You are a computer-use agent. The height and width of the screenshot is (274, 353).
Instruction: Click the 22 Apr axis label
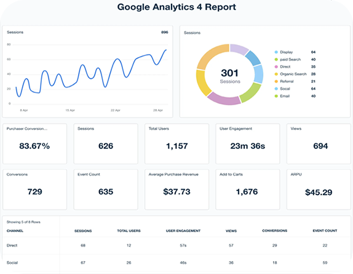(116, 110)
